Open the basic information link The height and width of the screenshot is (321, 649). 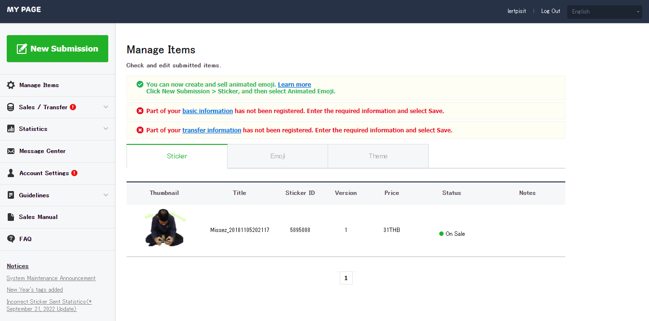pos(207,111)
